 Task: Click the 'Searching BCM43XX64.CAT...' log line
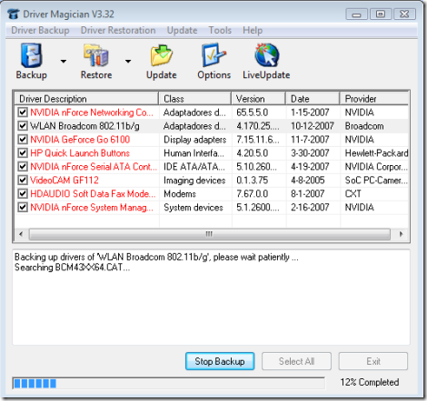point(73,268)
